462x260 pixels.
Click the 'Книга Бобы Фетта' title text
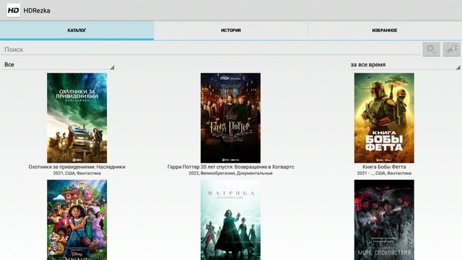[384, 167]
